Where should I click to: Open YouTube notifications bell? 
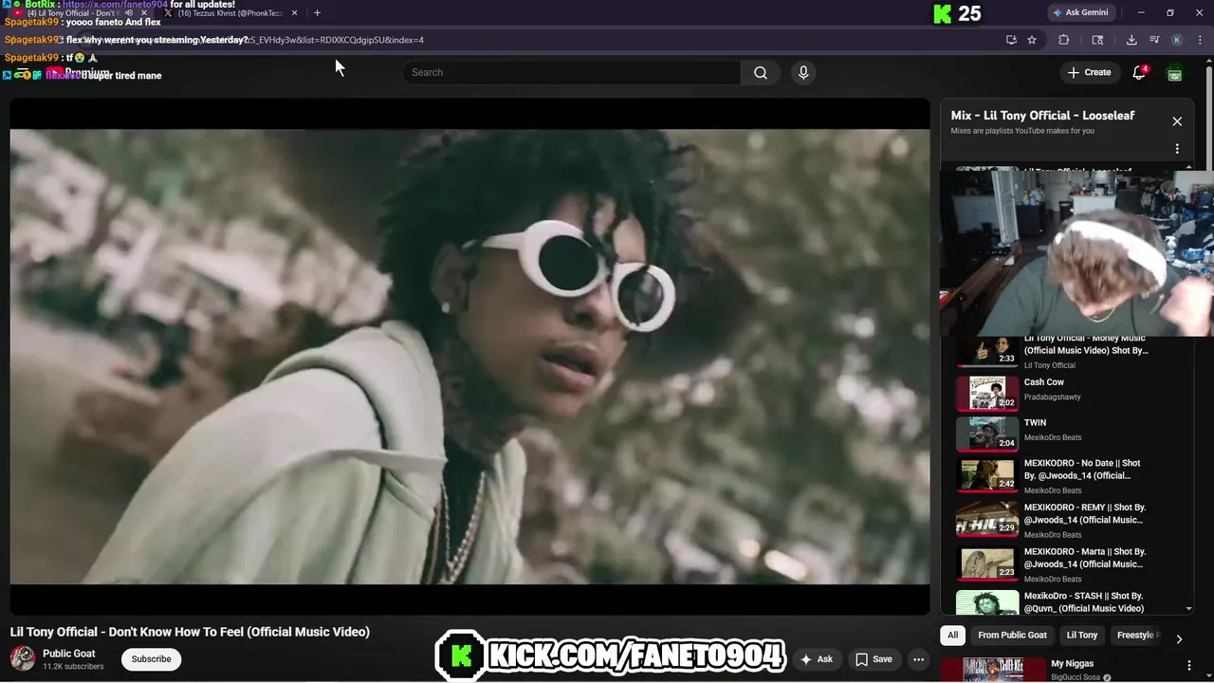(x=1139, y=72)
